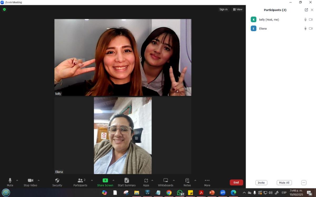
Task: Pop out the Participants panel
Action: (306, 10)
